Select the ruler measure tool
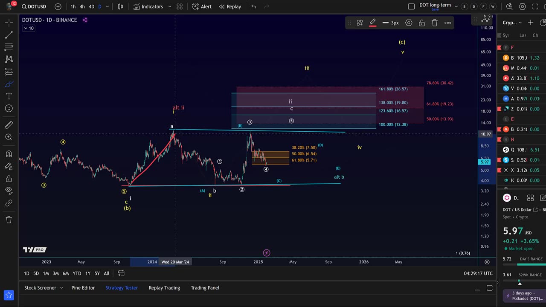Image resolution: width=546 pixels, height=307 pixels. 9,125
